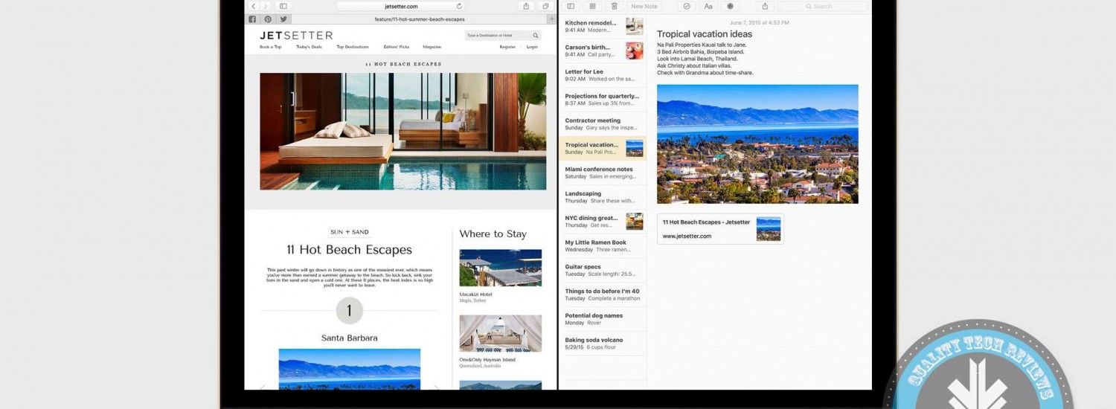Click the Safari back arrow
The width and height of the screenshot is (1116, 409).
click(x=254, y=6)
